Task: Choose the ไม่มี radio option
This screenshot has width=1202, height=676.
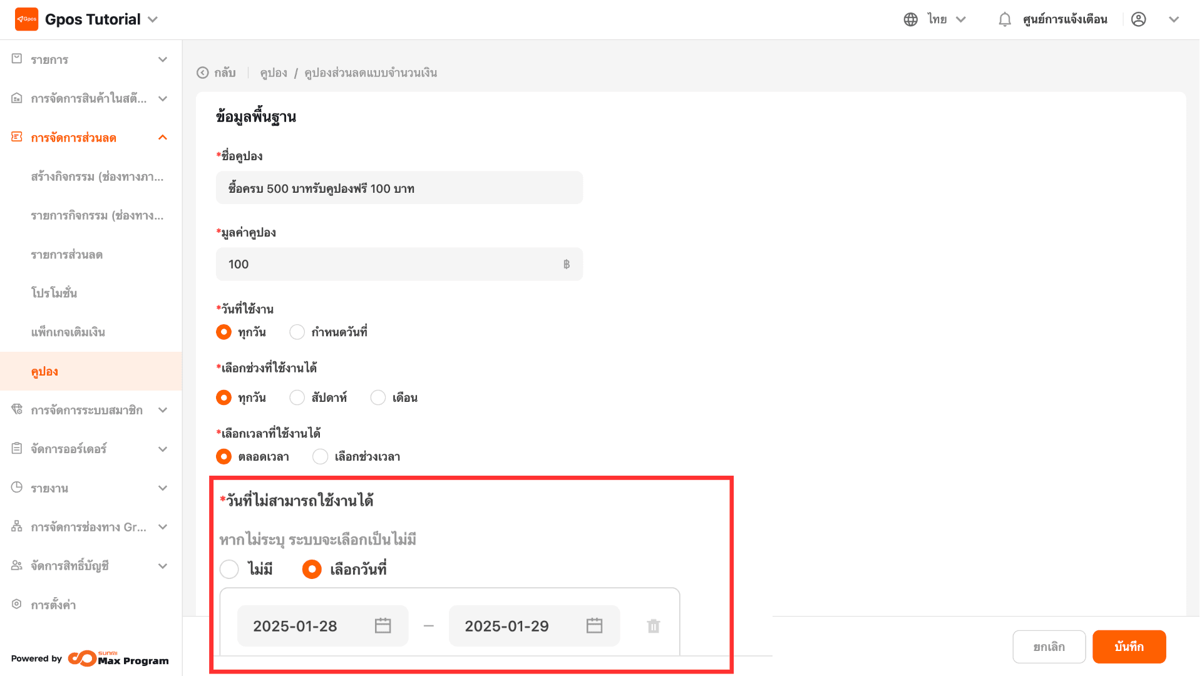Action: (x=229, y=569)
